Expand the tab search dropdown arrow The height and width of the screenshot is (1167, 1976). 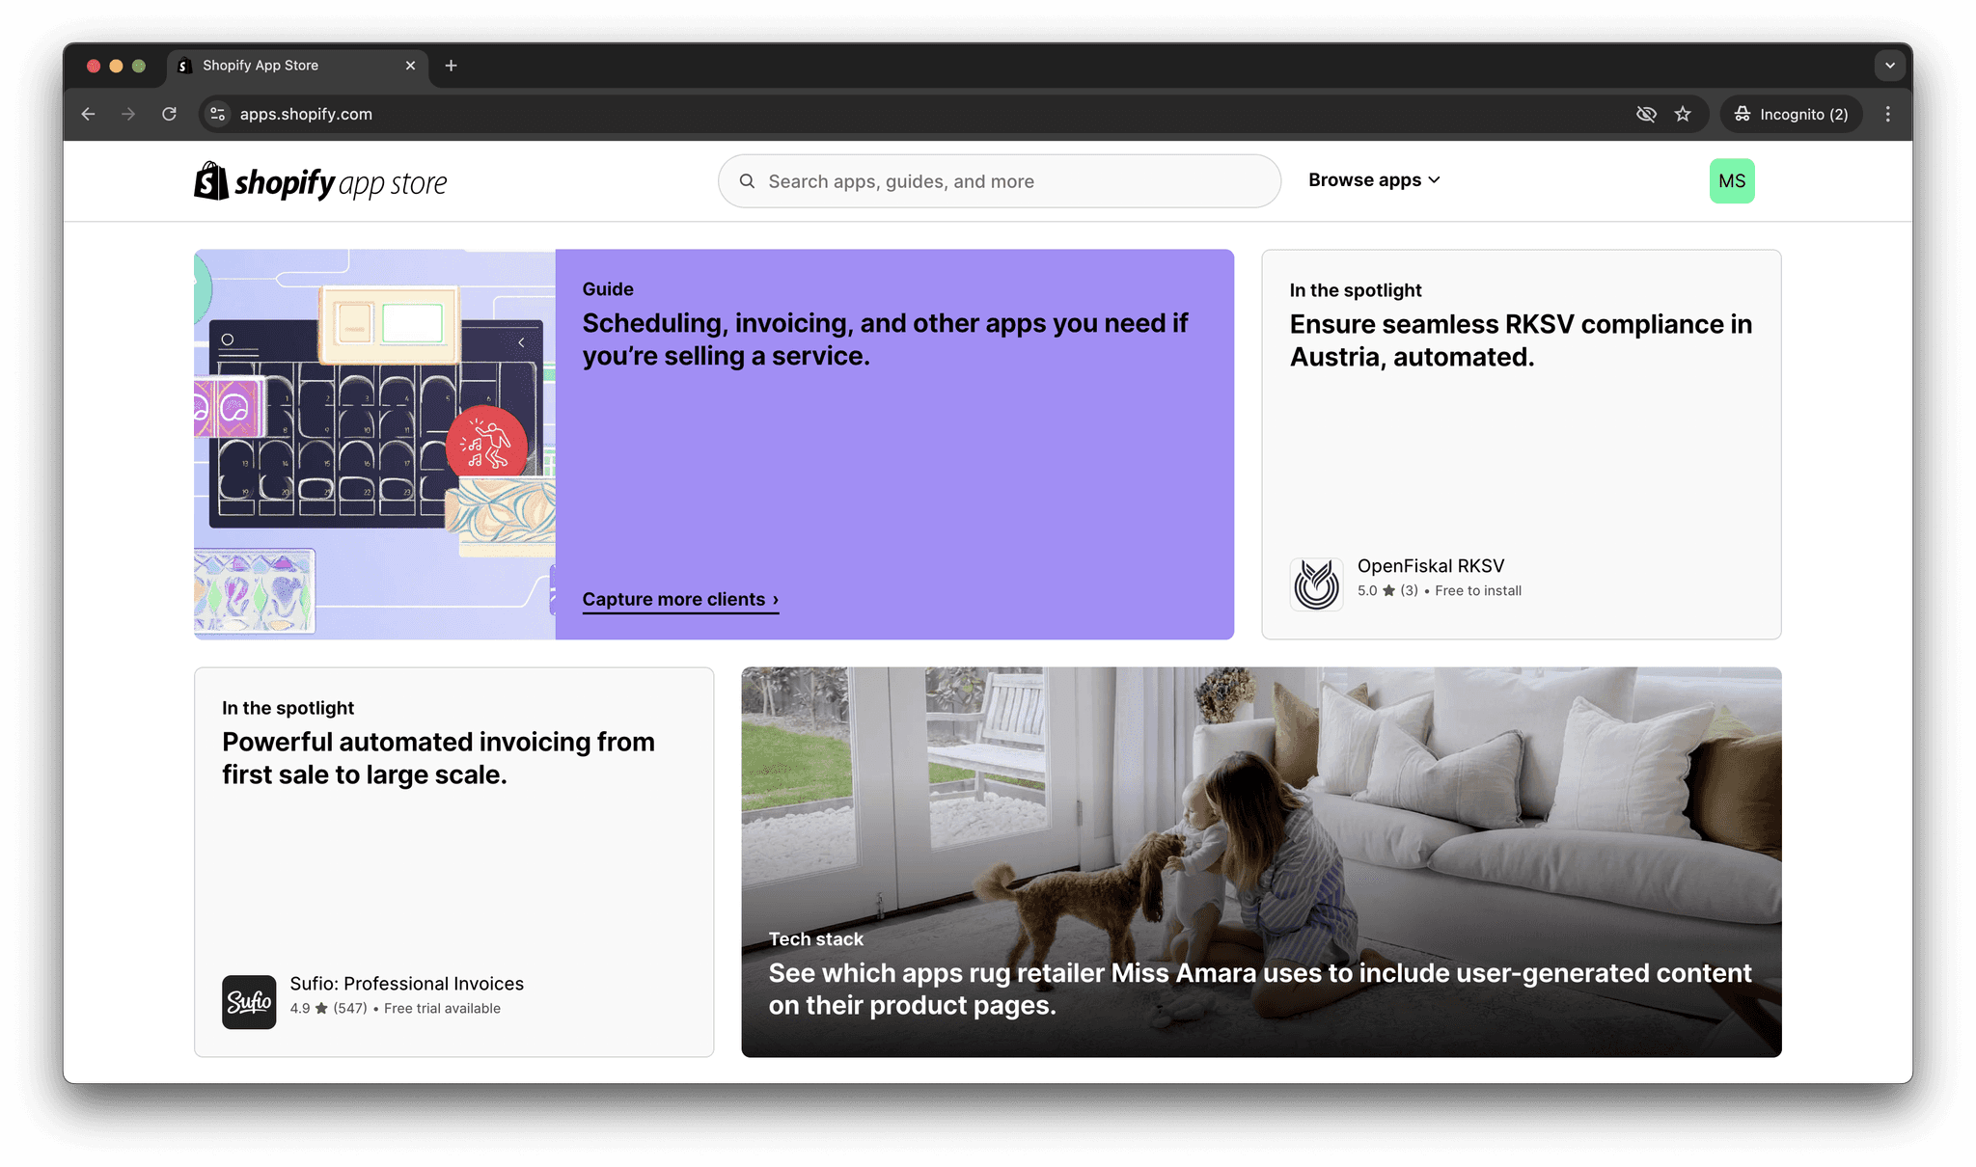[x=1890, y=66]
